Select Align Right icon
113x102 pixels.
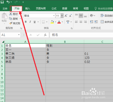coord(85,22)
